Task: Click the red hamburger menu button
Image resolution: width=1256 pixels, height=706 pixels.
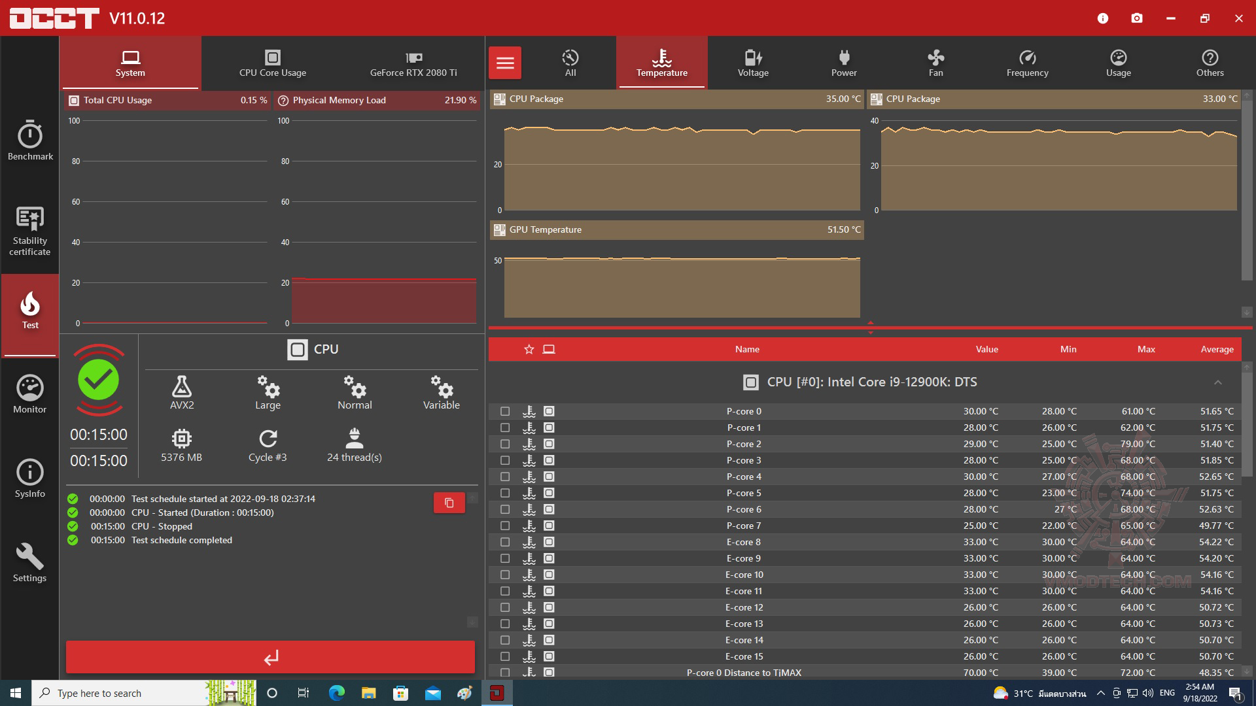Action: click(x=505, y=63)
